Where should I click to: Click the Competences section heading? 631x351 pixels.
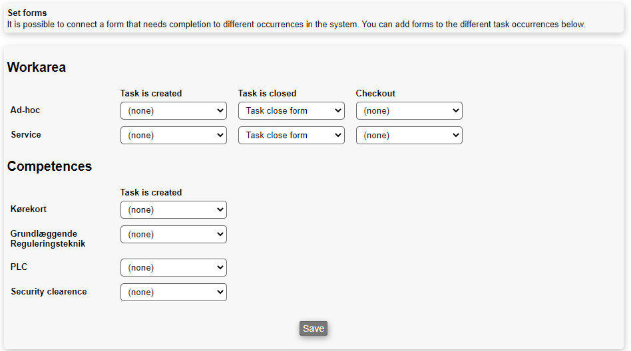tap(49, 166)
